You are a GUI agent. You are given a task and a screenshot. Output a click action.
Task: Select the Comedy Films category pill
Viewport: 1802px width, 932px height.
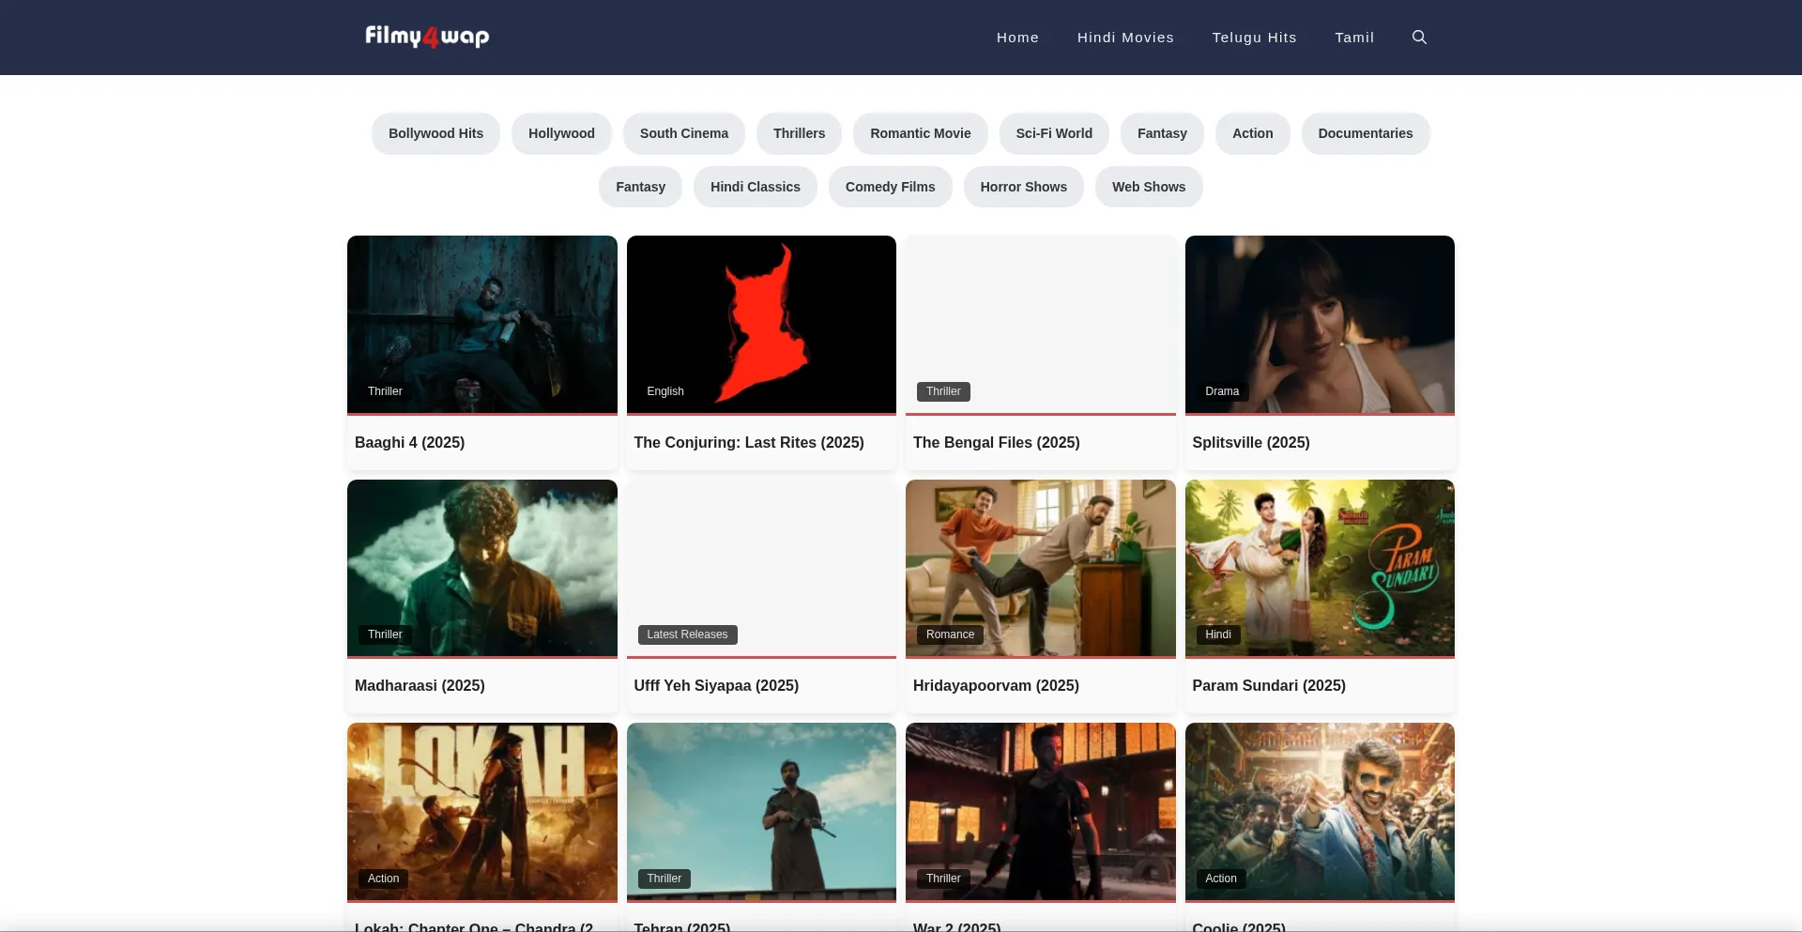click(x=890, y=187)
